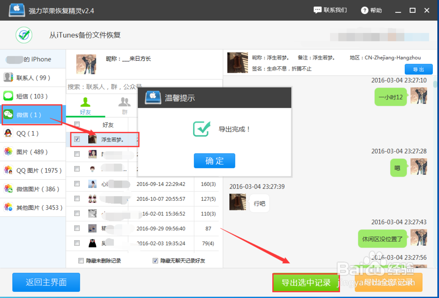Select the QQ penguin sidebar icon
This screenshot has width=439, height=298.
[8, 133]
